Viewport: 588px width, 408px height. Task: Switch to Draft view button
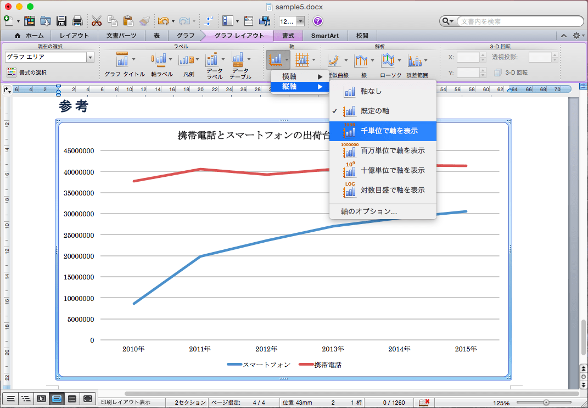pos(11,398)
